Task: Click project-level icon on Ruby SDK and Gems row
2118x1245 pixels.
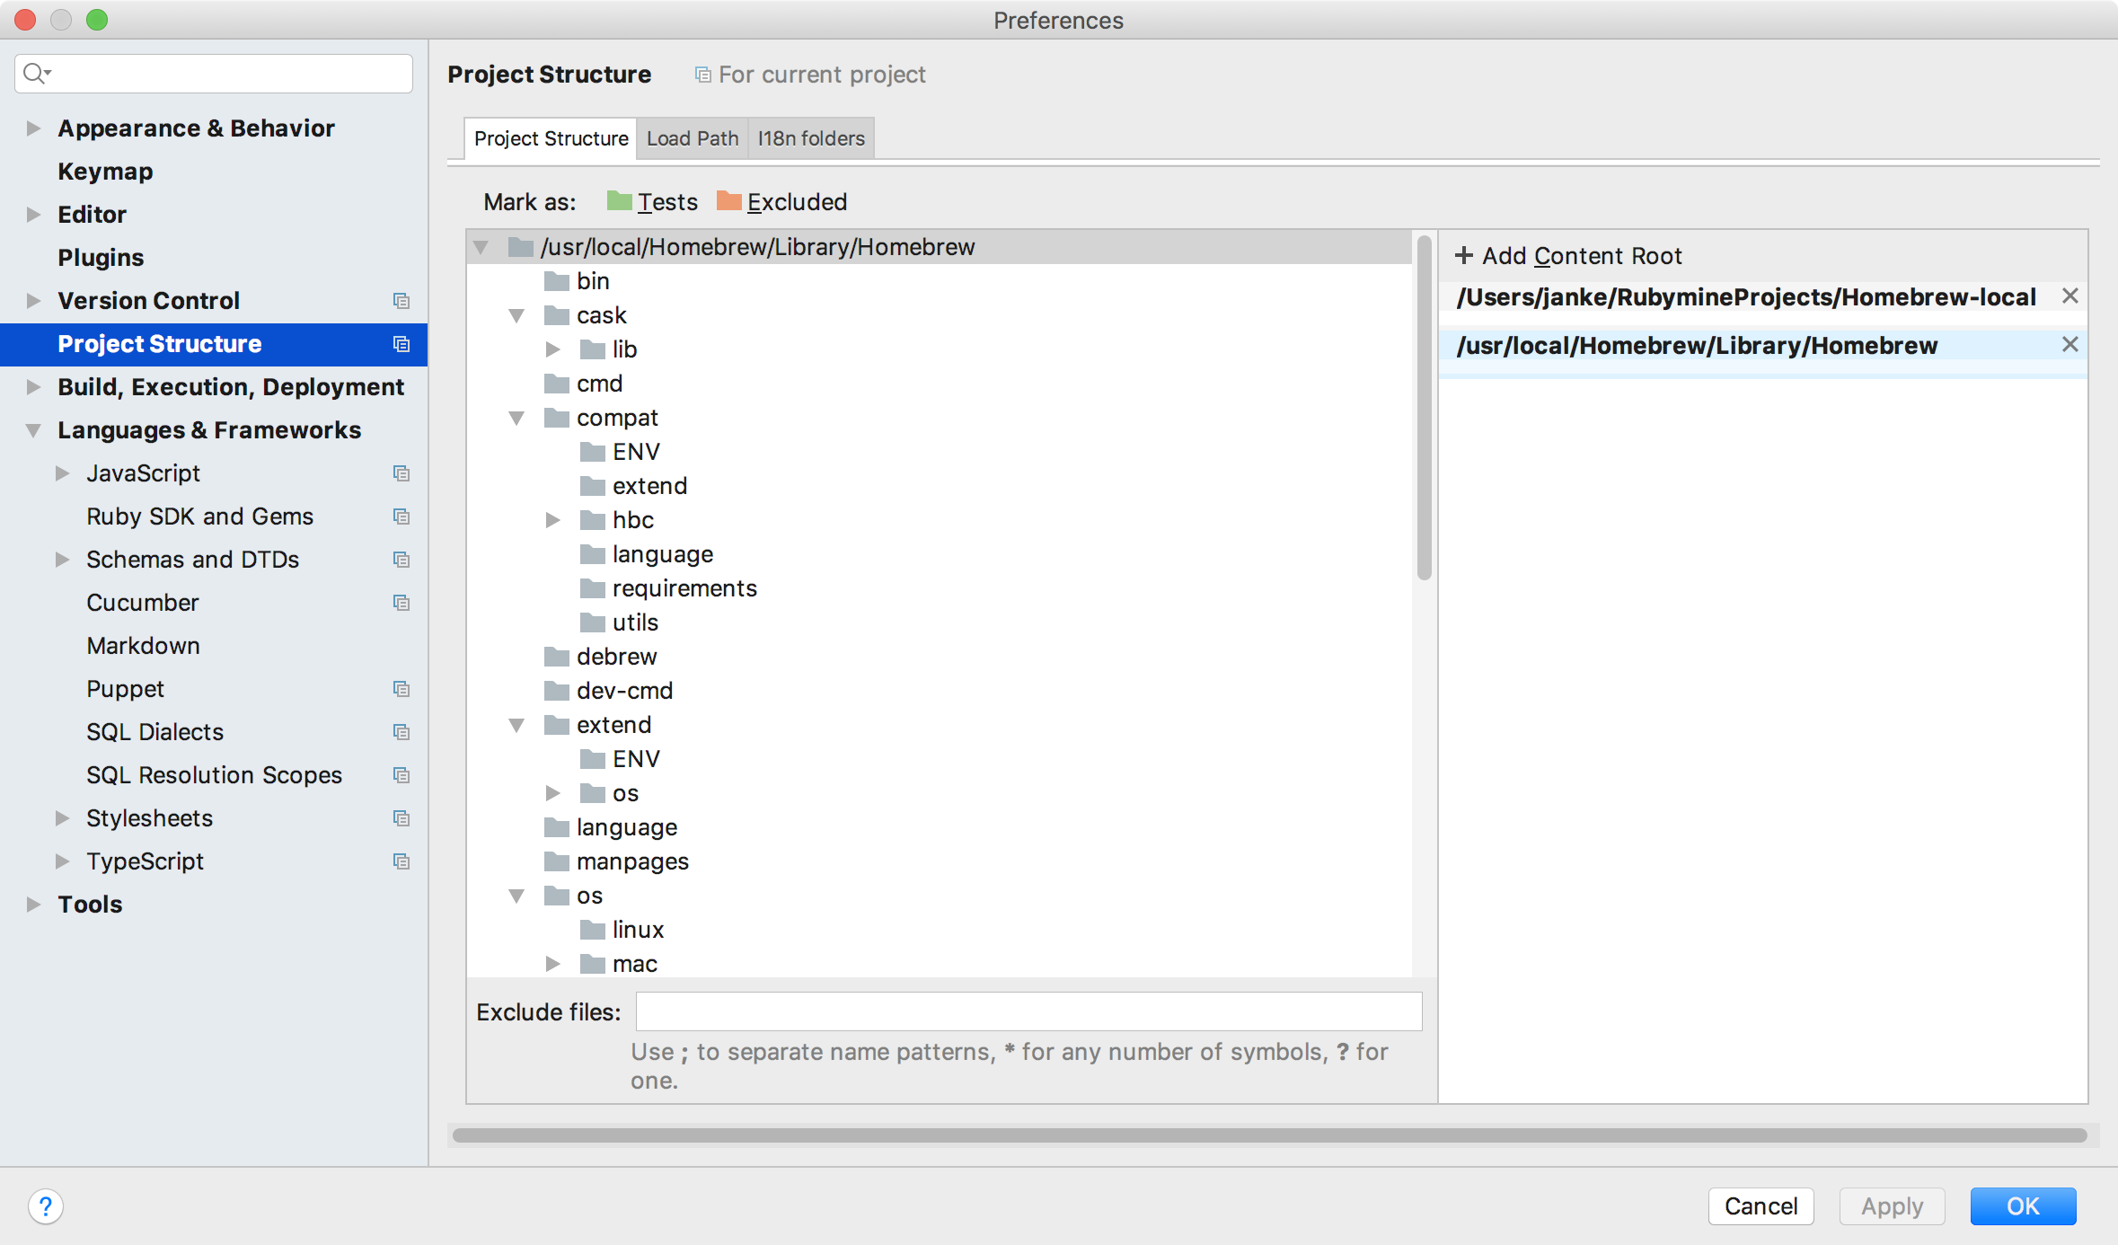Action: 402,517
